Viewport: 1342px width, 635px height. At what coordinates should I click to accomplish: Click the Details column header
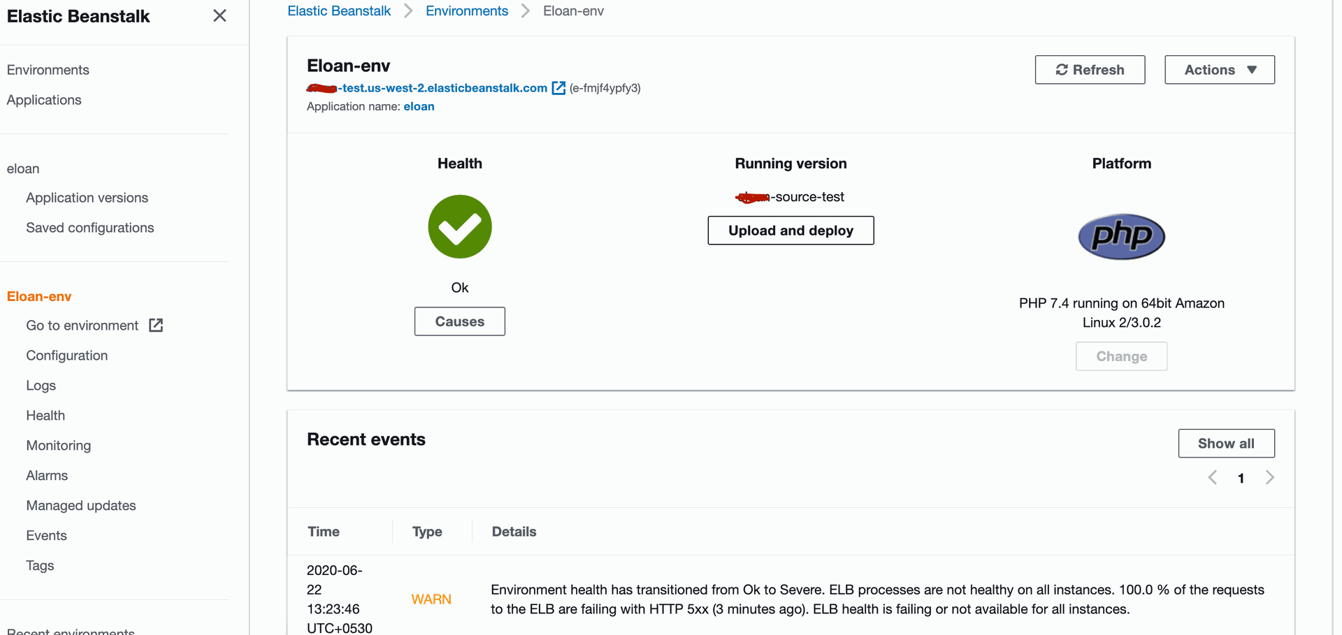pos(514,532)
